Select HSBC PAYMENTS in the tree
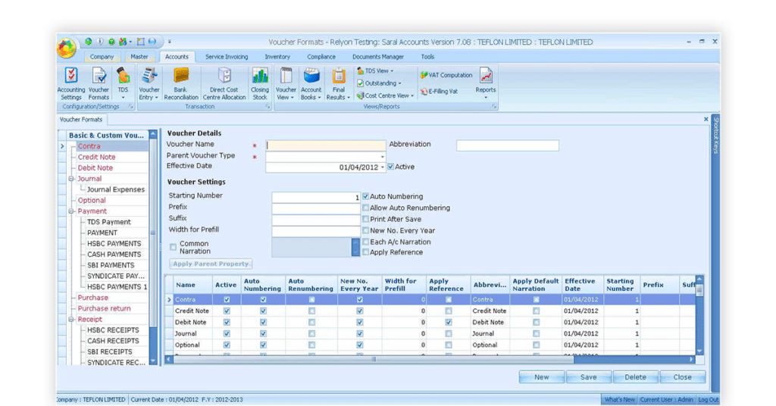This screenshot has height=406, width=776. click(114, 244)
